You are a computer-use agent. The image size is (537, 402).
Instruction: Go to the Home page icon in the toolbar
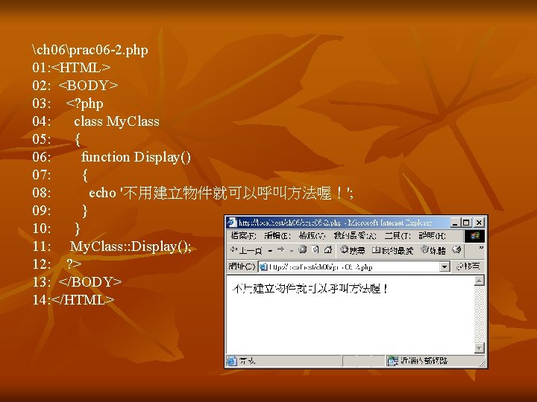pos(328,249)
